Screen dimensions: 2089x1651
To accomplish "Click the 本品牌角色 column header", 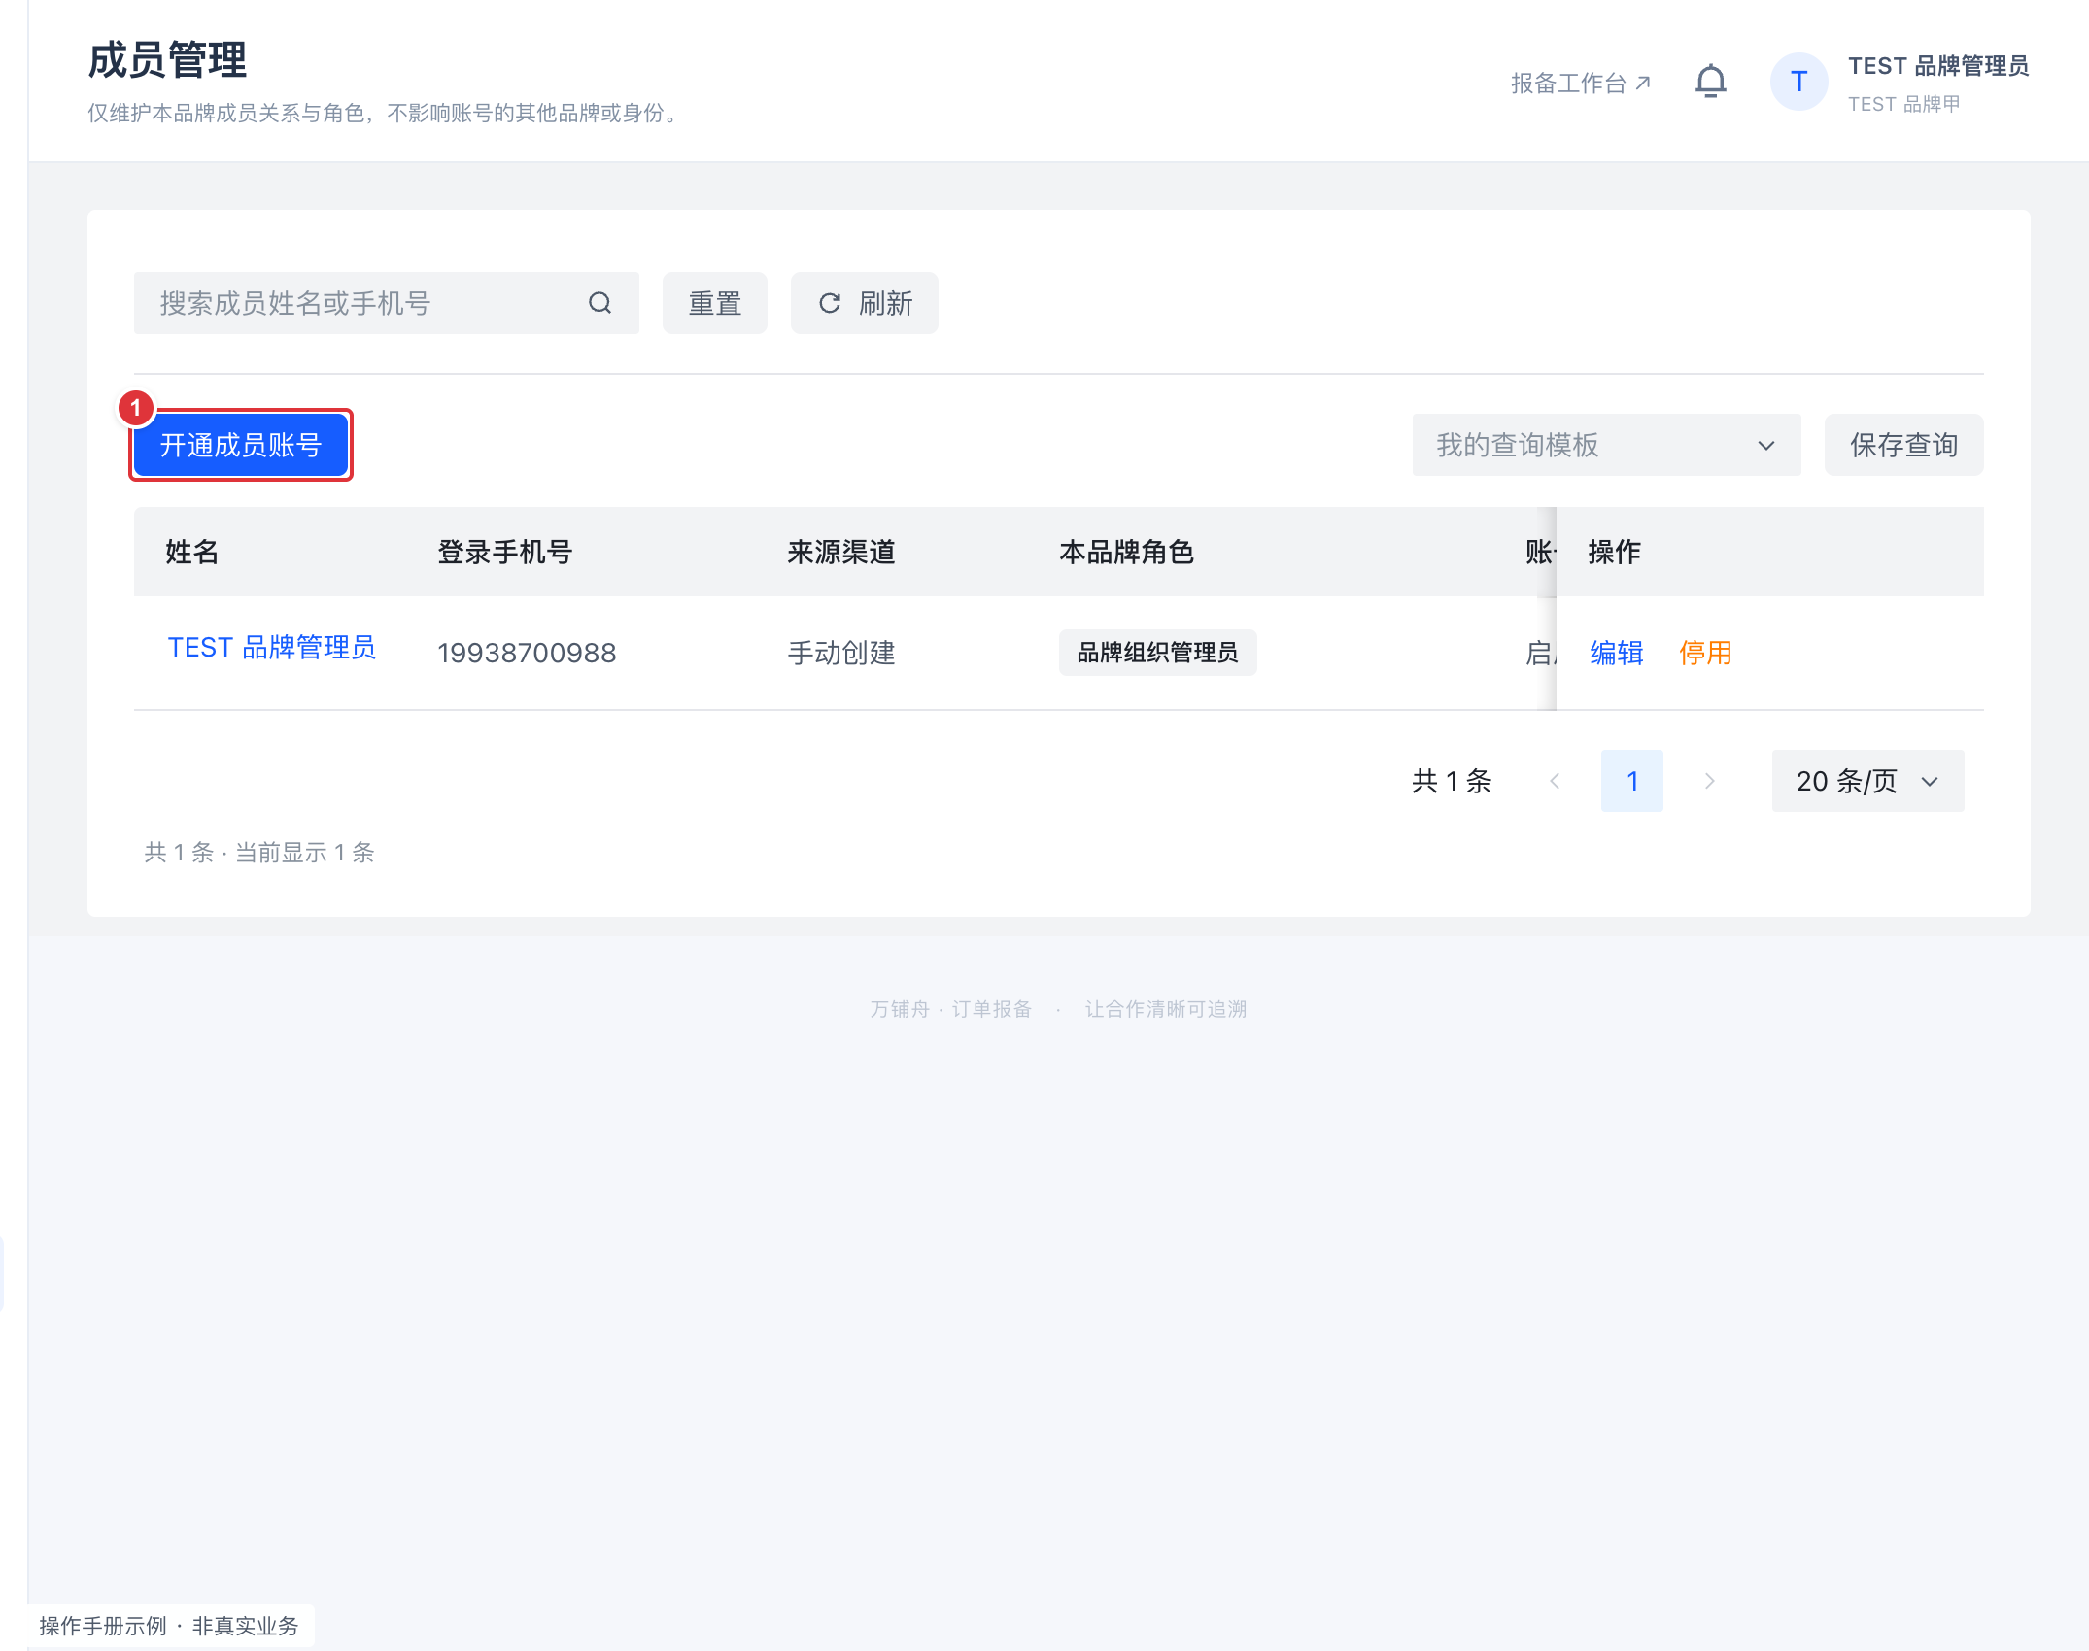I will 1127,552.
